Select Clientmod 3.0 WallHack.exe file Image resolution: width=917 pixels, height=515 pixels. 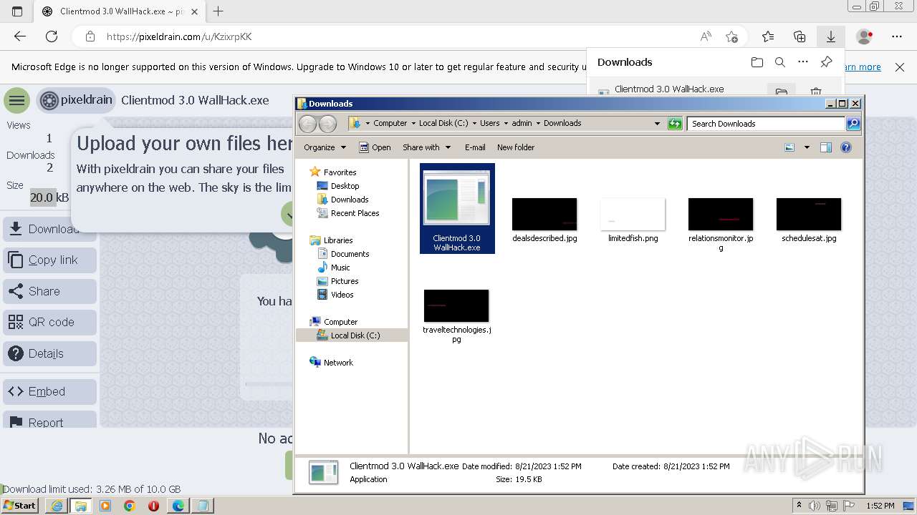click(x=457, y=208)
